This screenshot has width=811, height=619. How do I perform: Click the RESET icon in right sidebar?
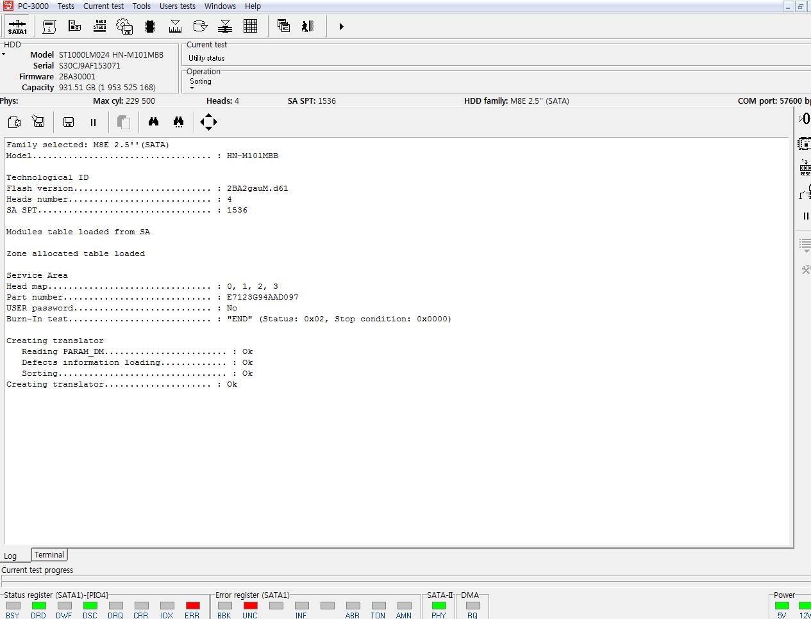pos(805,168)
